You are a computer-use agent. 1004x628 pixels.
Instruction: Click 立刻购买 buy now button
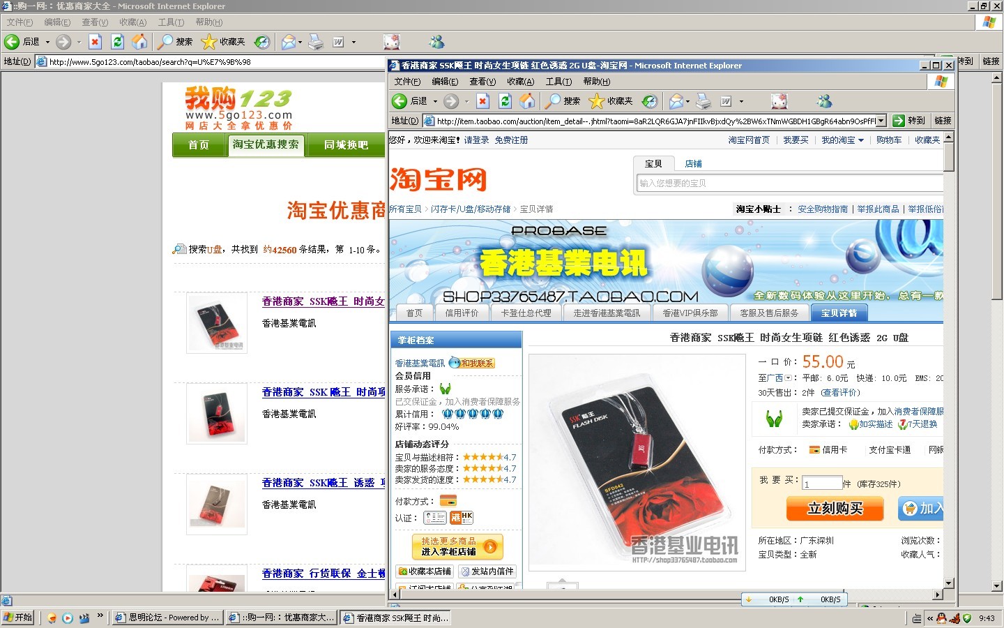835,509
